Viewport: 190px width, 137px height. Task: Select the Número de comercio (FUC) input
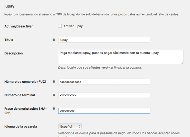click(x=104, y=81)
